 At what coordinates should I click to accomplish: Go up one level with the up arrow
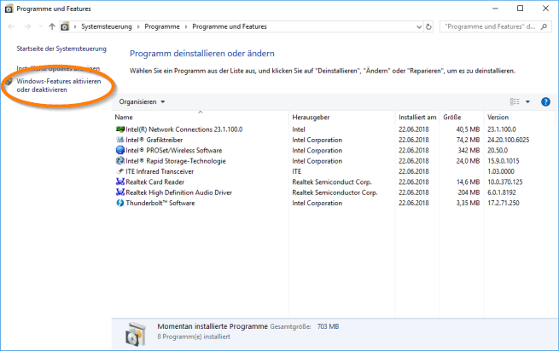click(x=52, y=26)
